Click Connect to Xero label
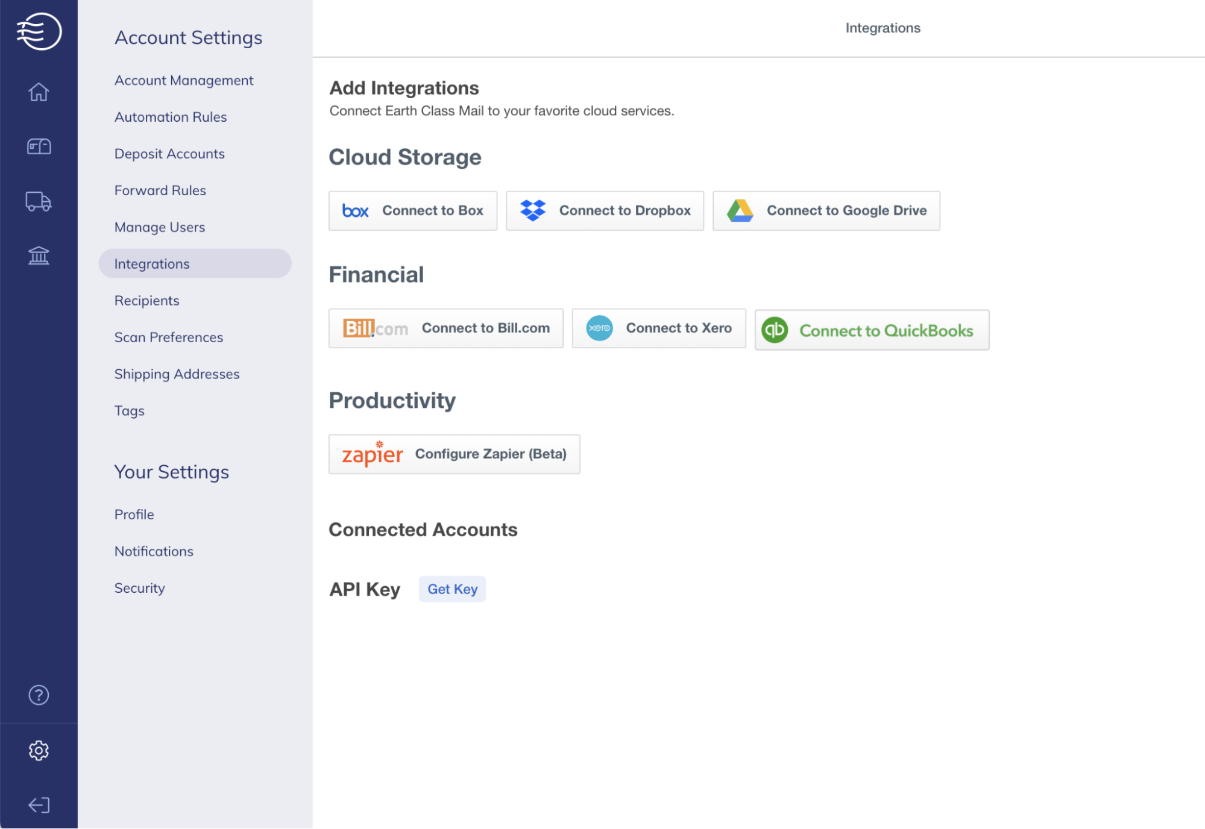1205x829 pixels. pos(679,328)
